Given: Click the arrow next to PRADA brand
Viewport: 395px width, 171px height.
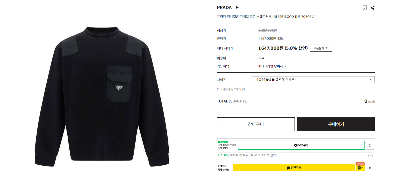Looking at the screenshot, I should coord(237,7).
